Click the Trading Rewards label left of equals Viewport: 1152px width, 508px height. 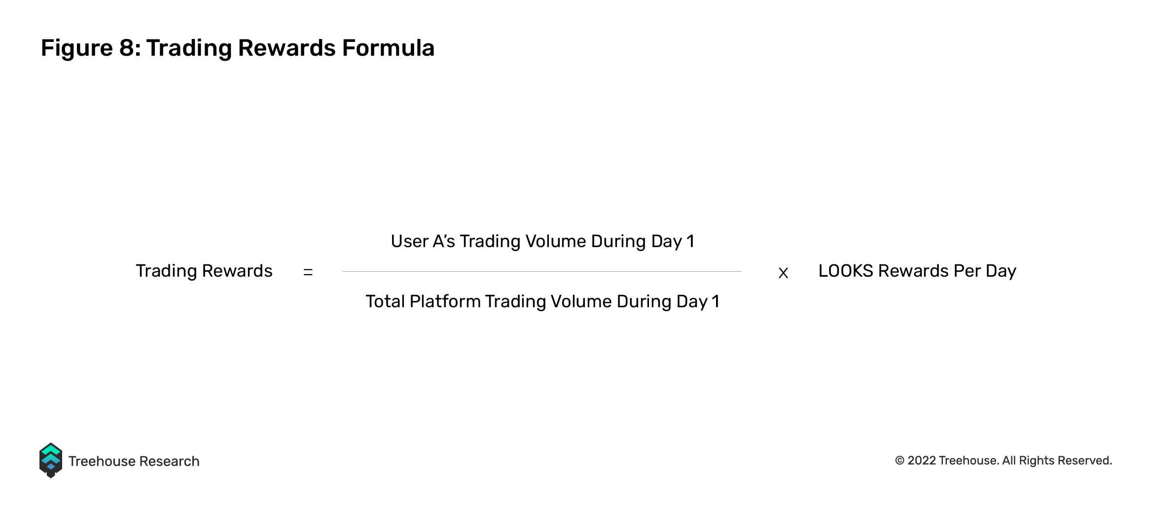click(204, 271)
